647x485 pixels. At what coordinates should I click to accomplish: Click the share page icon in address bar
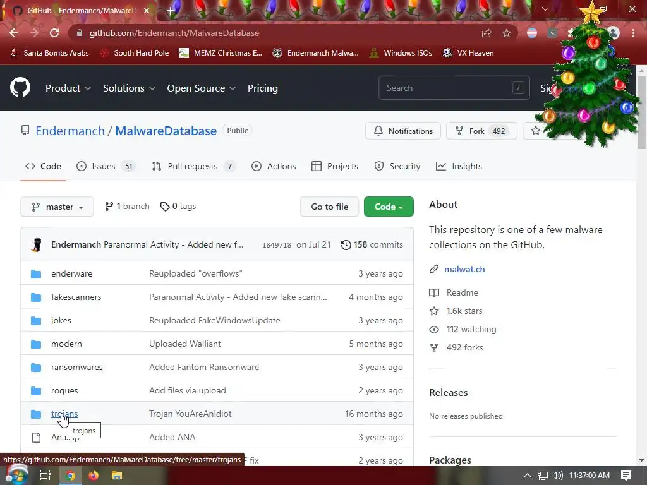click(x=486, y=33)
